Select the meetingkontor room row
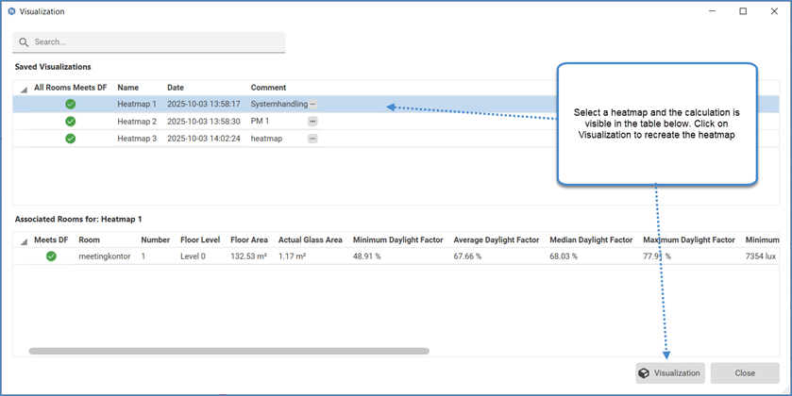The width and height of the screenshot is (792, 396). [283, 256]
